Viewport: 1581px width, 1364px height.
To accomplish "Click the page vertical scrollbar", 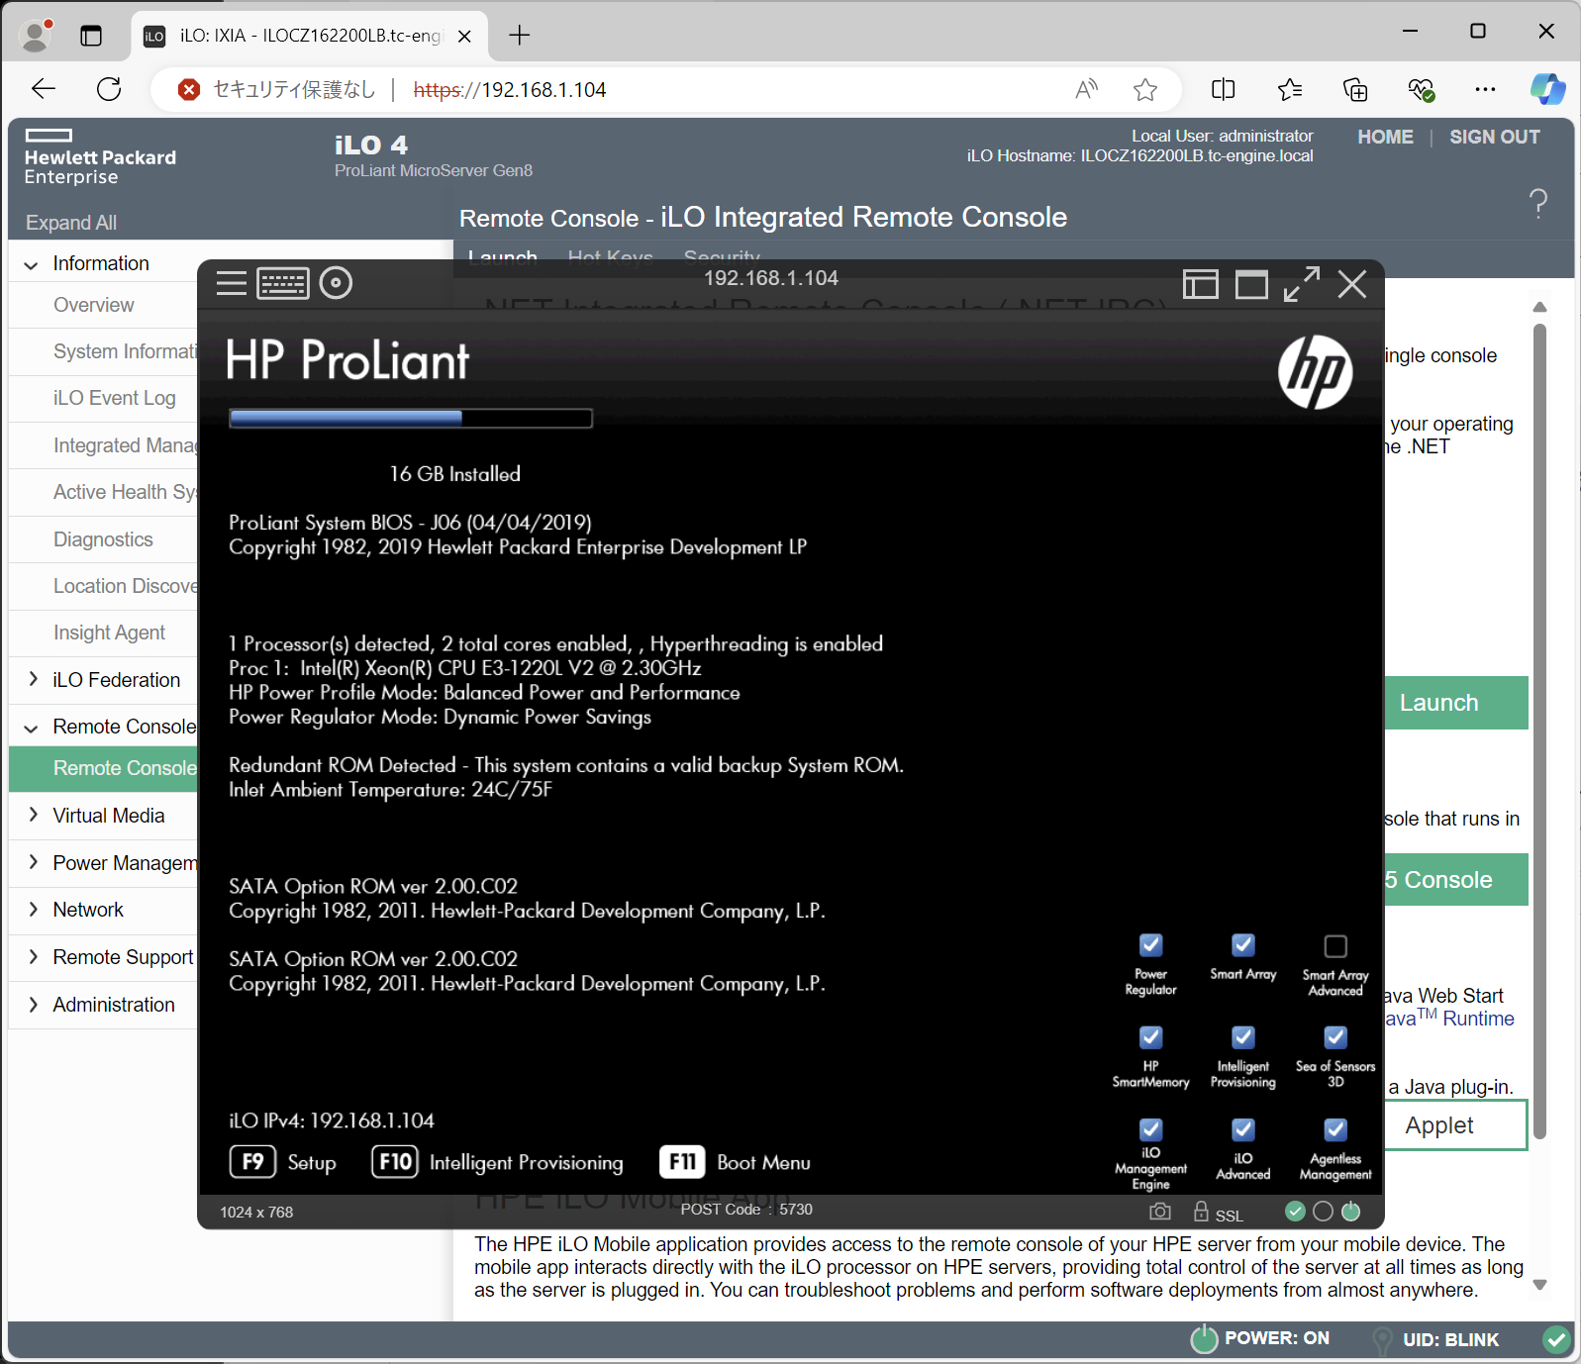I will tap(1539, 732).
